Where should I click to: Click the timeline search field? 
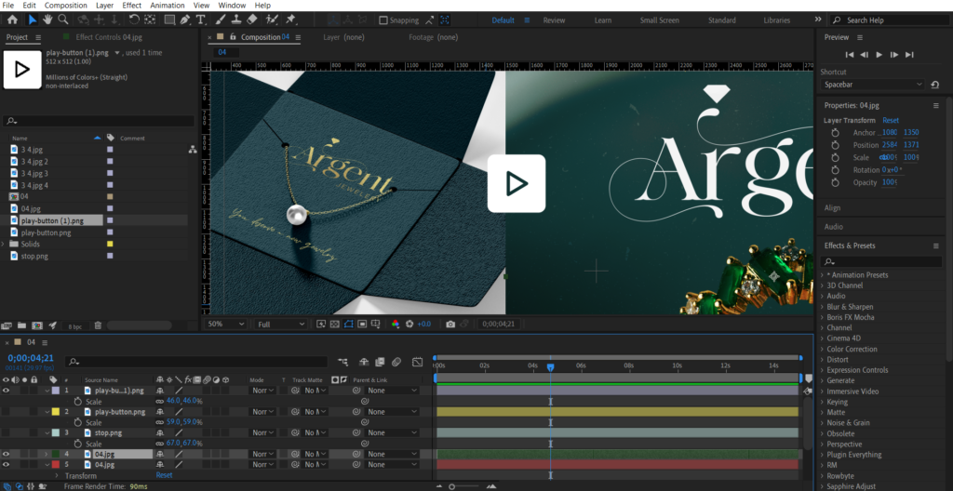[197, 362]
